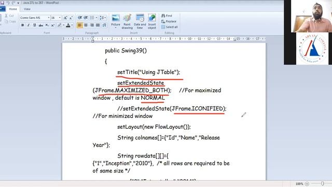The width and height of the screenshot is (332, 187).
Task: Open line spacing options
Action: coord(103,18)
